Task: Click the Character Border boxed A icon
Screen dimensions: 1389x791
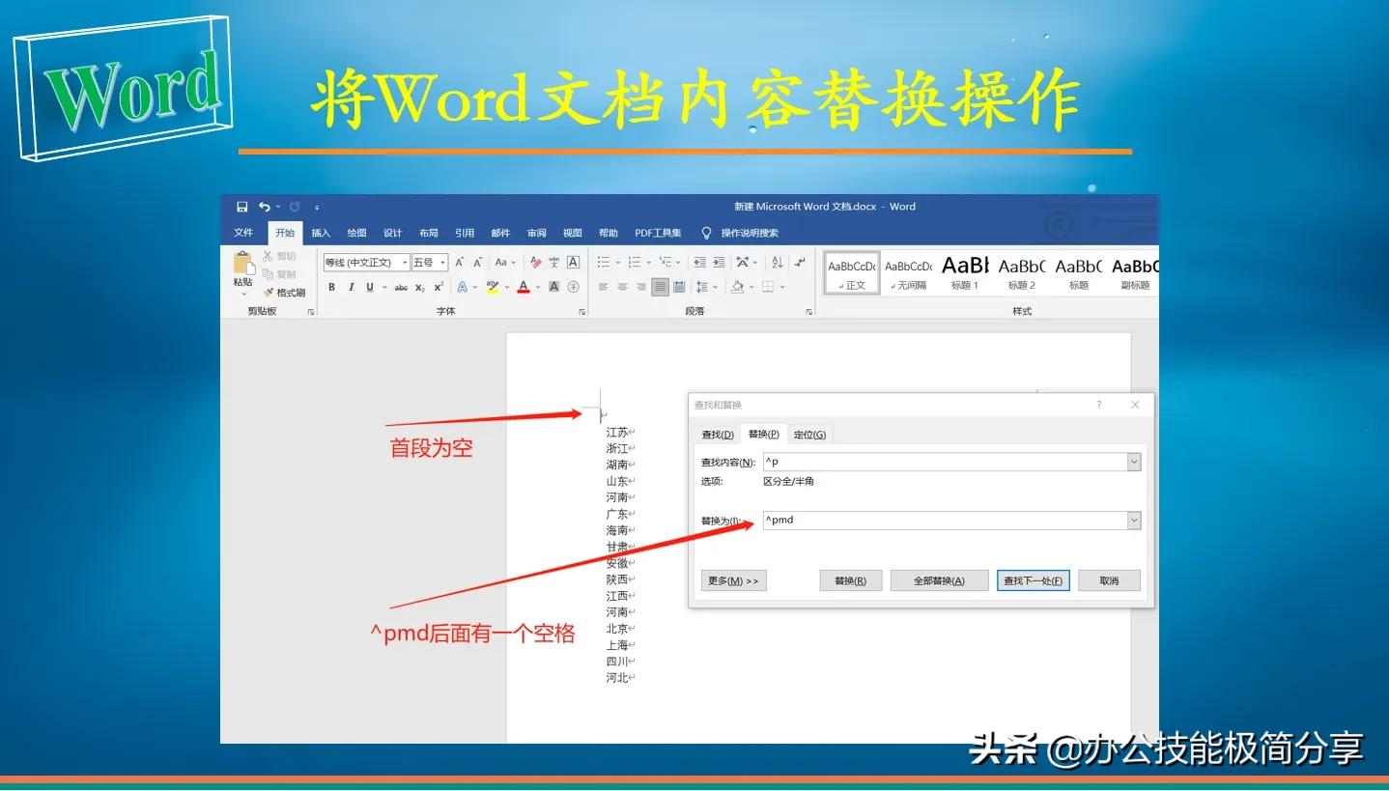Action: pyautogui.click(x=573, y=263)
